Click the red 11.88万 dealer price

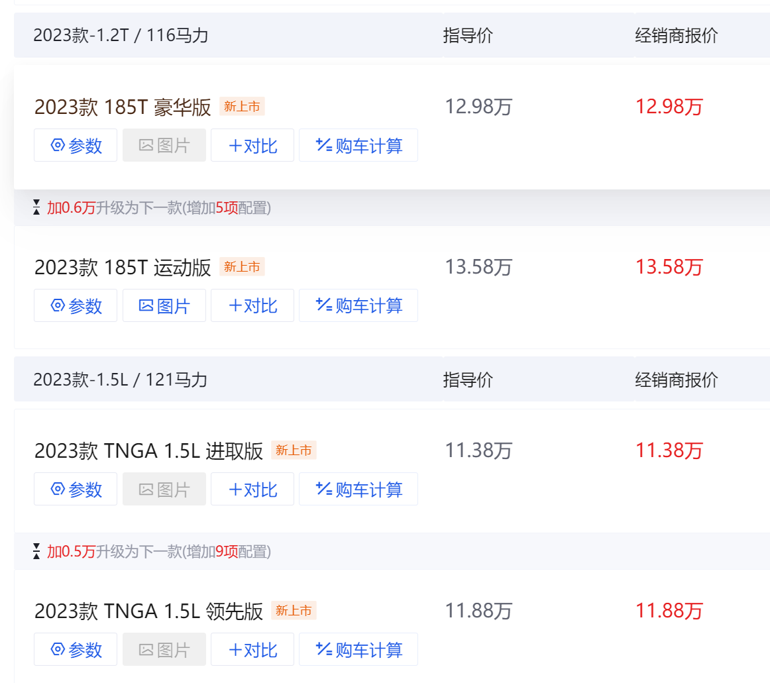[669, 610]
